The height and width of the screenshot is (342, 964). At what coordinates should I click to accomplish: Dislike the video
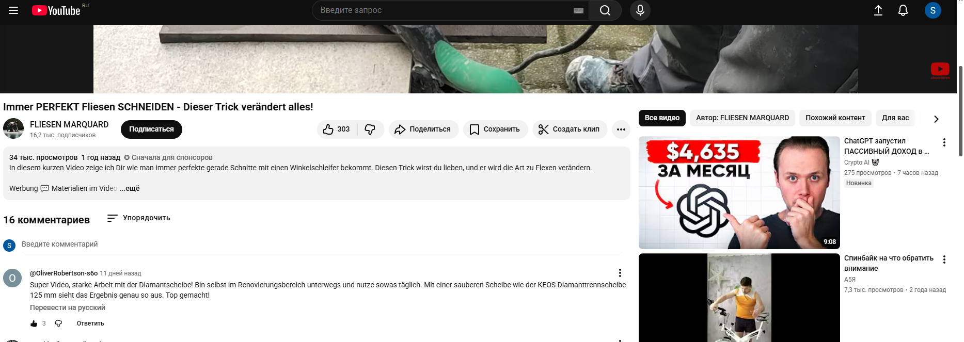point(370,129)
